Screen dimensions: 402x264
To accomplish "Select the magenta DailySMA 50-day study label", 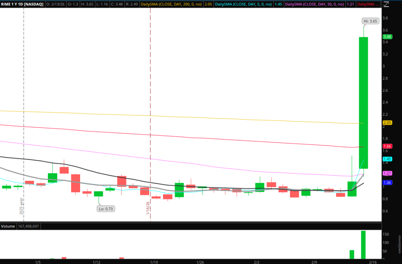I will pyautogui.click(x=319, y=4).
